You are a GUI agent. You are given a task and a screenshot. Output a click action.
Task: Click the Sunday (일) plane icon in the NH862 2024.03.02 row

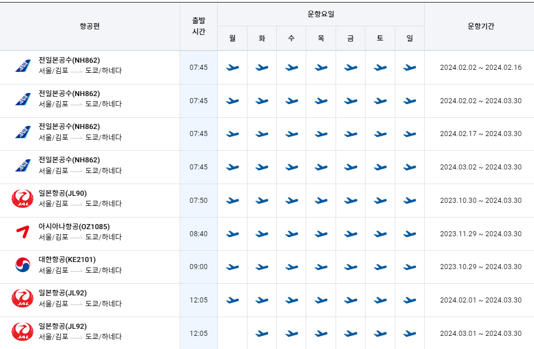[409, 167]
